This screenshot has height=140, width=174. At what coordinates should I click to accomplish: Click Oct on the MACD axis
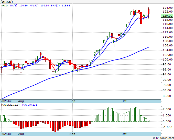[x=124, y=134]
